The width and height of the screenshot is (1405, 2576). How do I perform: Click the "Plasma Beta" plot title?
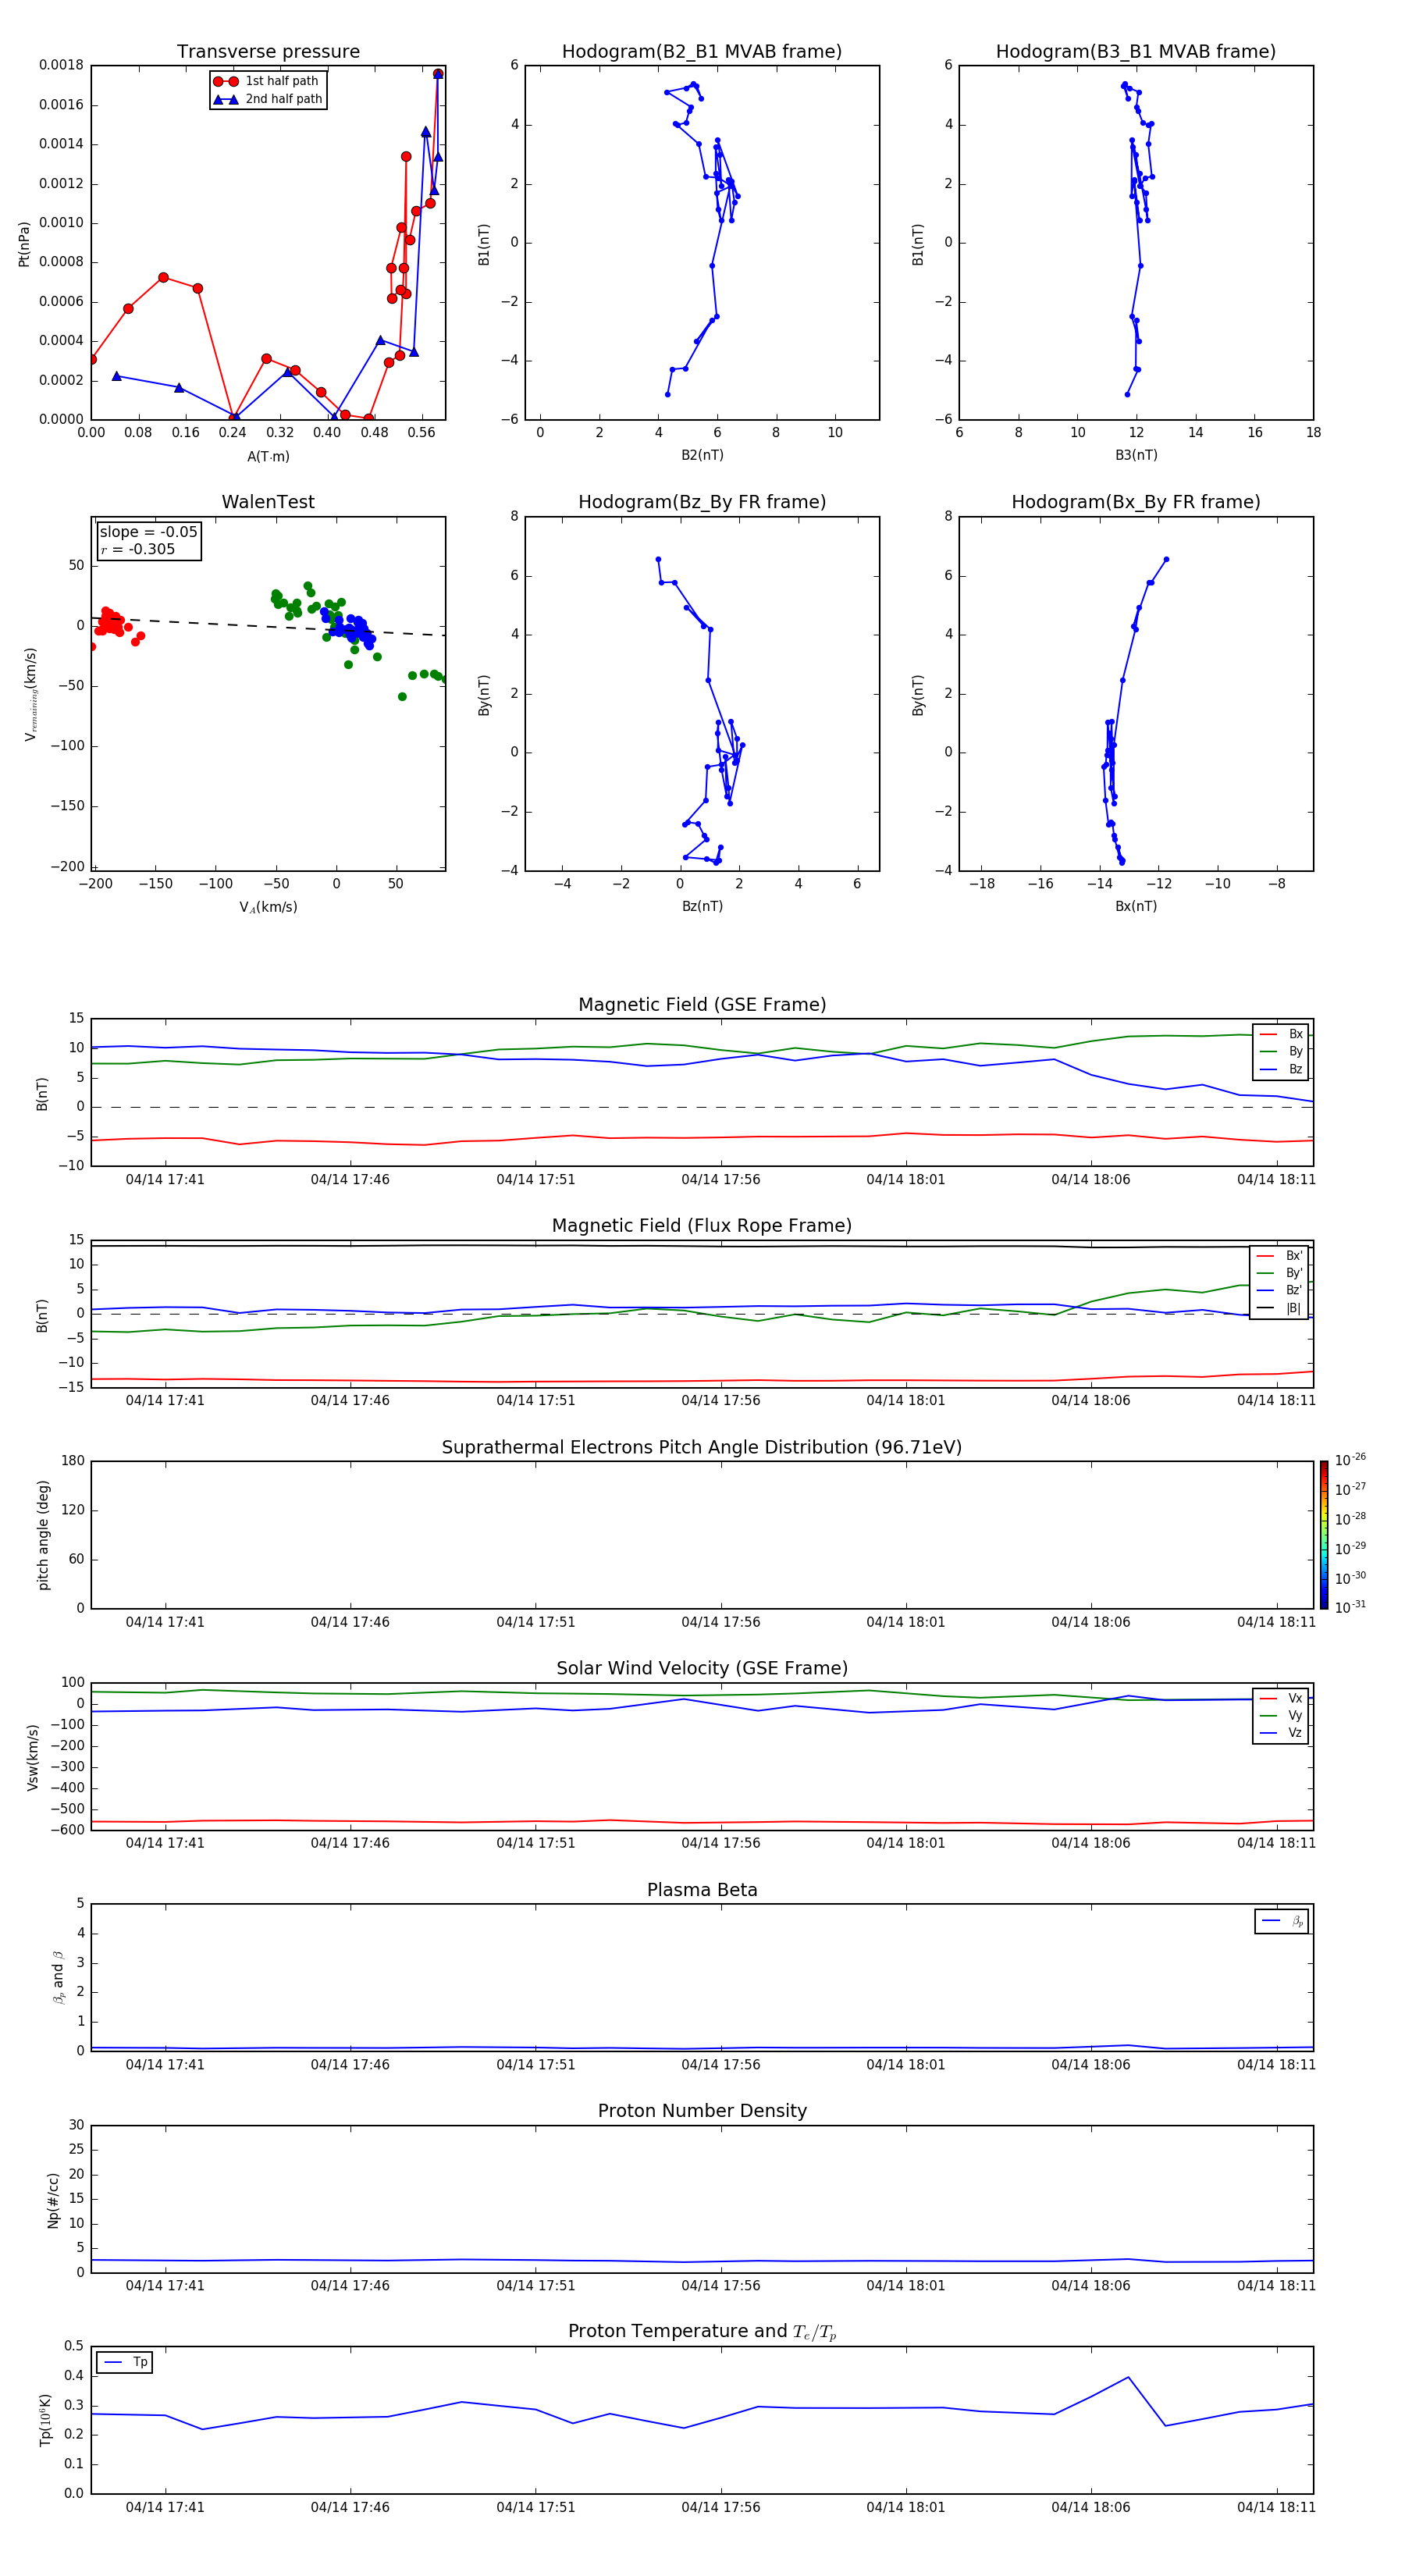[702, 1890]
